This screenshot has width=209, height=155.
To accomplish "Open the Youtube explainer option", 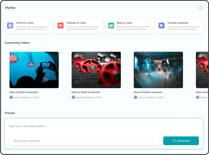I will (179, 25).
